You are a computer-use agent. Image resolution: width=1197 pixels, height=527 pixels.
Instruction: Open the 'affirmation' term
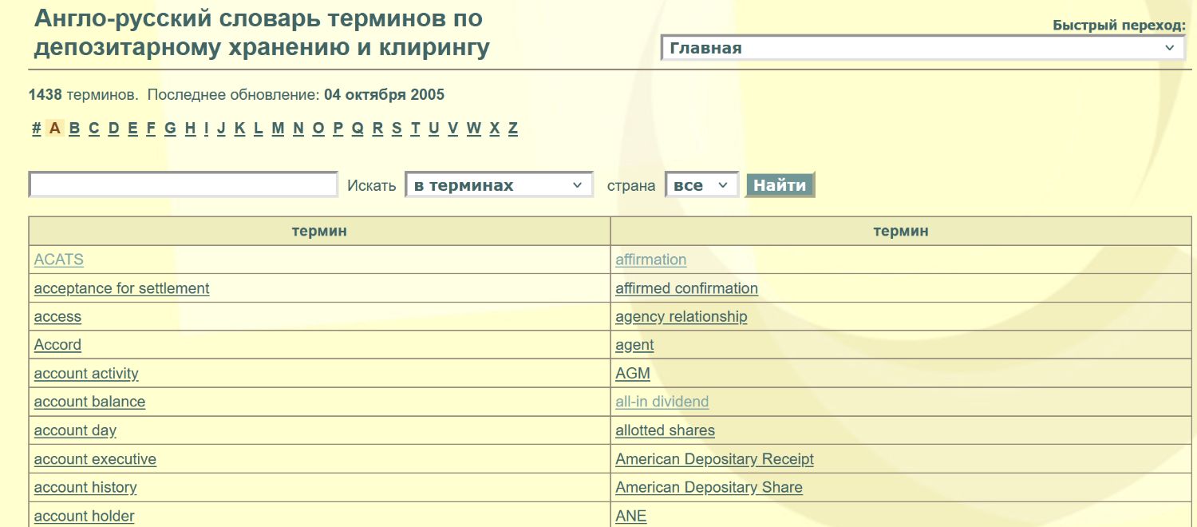[x=651, y=260]
